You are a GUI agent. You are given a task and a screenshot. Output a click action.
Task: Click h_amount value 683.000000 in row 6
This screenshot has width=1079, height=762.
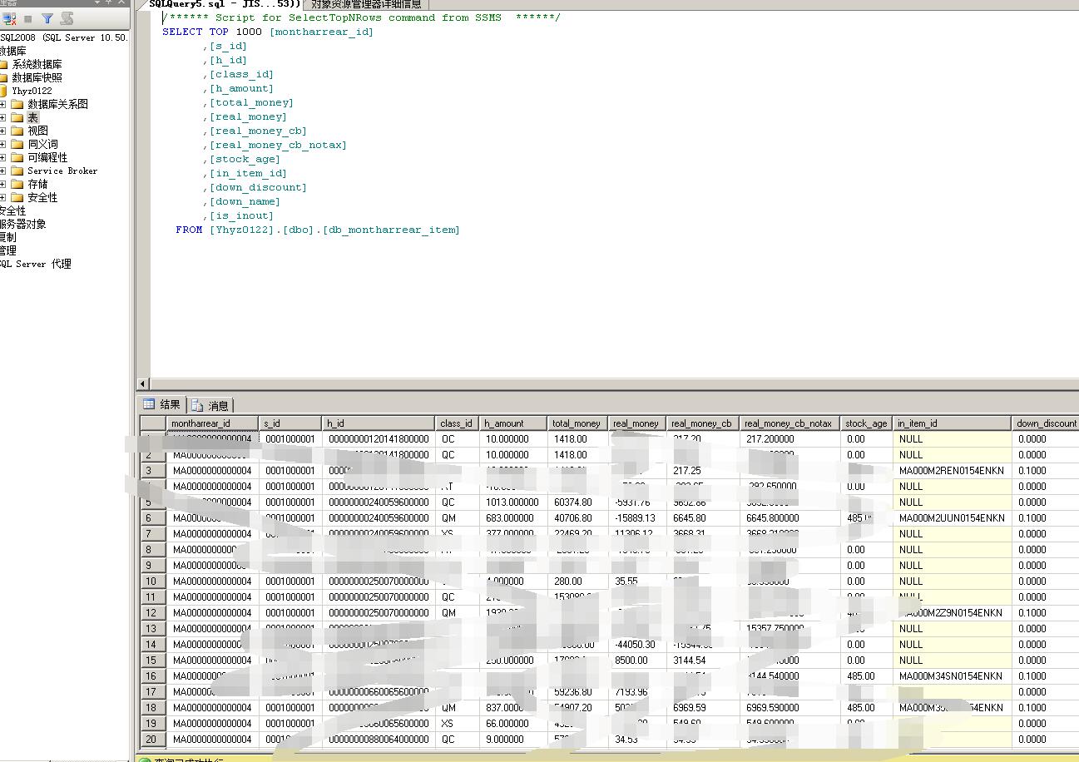click(x=512, y=518)
